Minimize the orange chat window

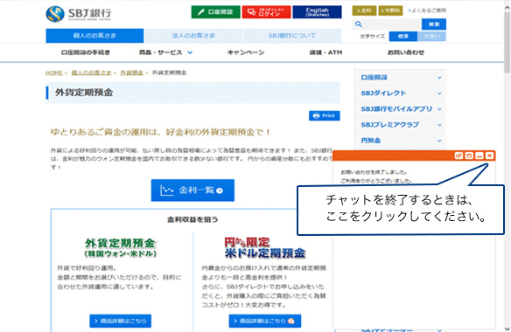(479, 156)
